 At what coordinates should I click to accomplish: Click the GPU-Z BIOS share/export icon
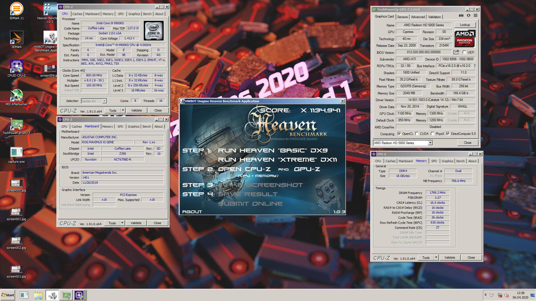[456, 52]
